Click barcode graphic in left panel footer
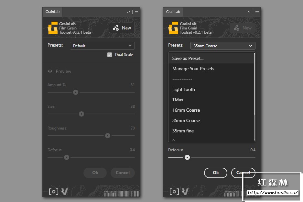Screen dimensions: 303x202 click(x=121, y=194)
